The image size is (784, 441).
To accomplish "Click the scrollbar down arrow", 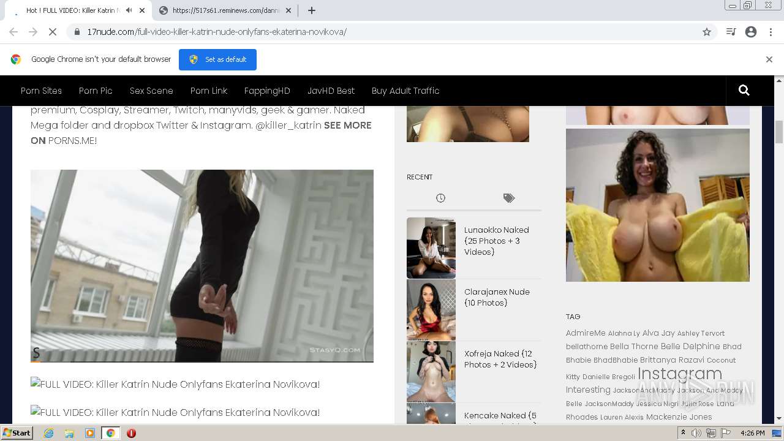I will point(779,418).
